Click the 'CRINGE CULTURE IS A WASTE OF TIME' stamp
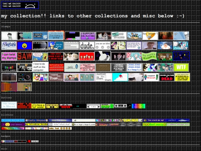This screenshot has height=151, width=201. (119, 67)
